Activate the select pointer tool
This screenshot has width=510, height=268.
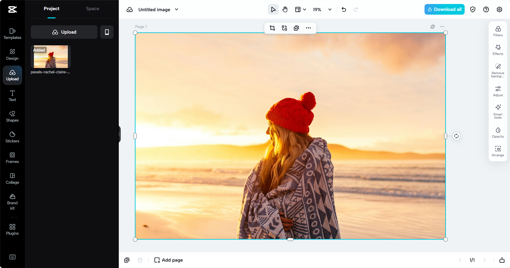pyautogui.click(x=273, y=10)
